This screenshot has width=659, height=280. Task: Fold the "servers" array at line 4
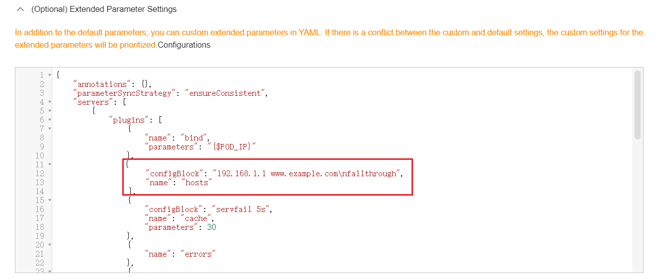[49, 102]
